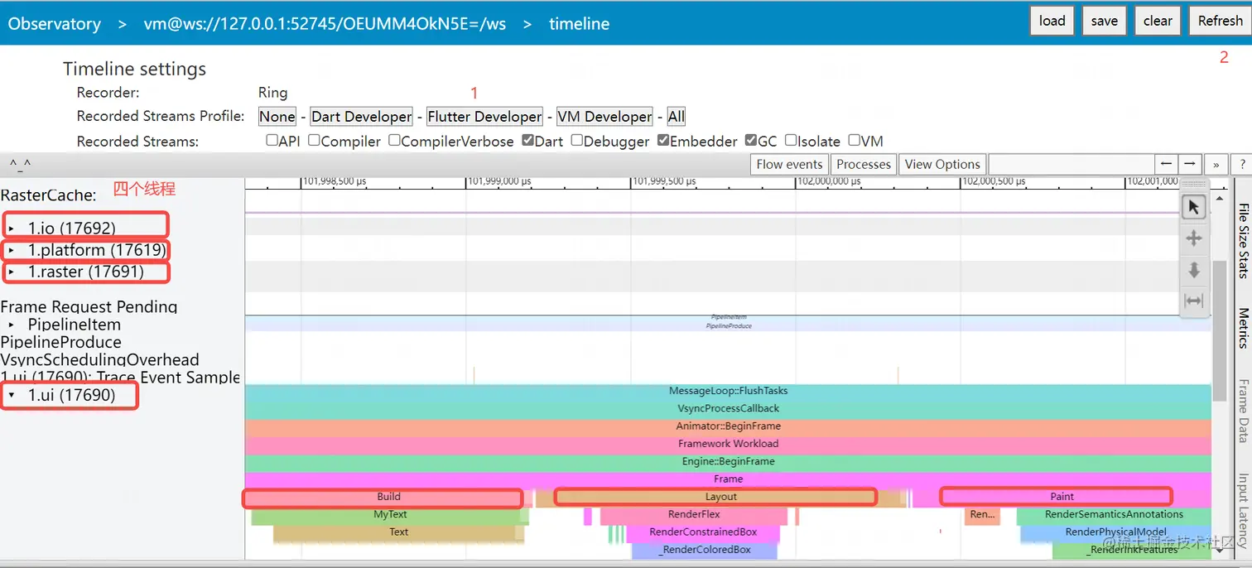Open the Flow events dropdown

789,164
